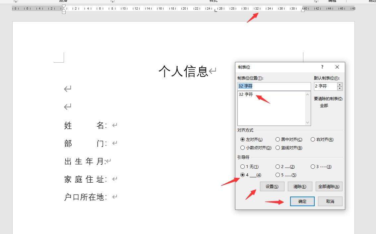
Task: Select leader option 1 无
Action: [x=243, y=167]
